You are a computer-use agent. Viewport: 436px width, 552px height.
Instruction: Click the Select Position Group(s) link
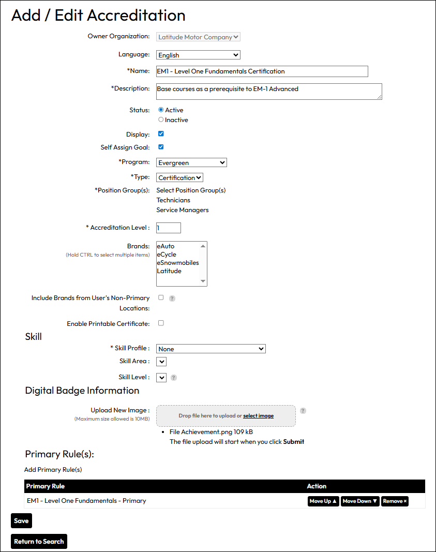[191, 190]
